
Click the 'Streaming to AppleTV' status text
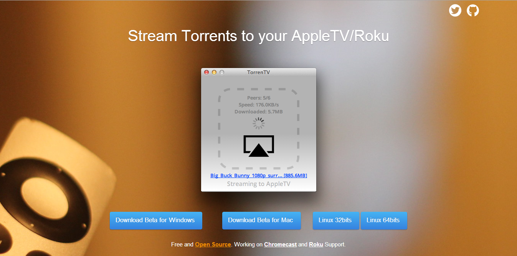[x=259, y=184]
